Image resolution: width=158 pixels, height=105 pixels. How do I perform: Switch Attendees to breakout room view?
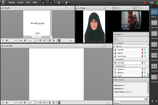[118, 39]
